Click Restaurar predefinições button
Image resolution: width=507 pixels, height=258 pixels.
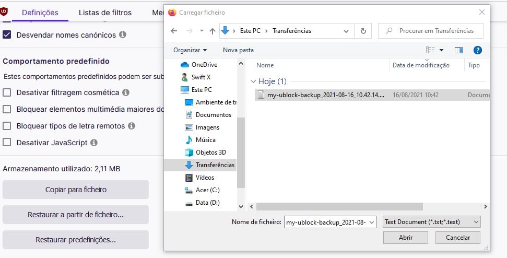(76, 240)
